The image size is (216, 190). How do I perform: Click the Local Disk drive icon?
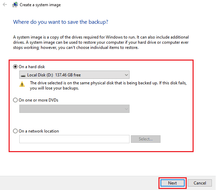(23, 75)
